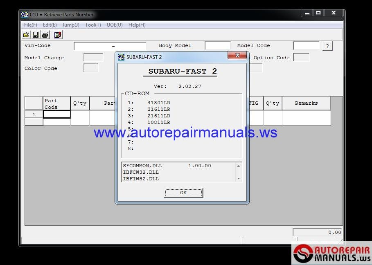This screenshot has height=265, width=372.
Task: Click CD-ROM entry 21611LR
Action: click(159, 116)
